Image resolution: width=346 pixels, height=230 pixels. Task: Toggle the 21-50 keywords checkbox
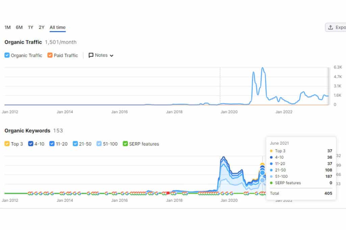click(x=75, y=144)
